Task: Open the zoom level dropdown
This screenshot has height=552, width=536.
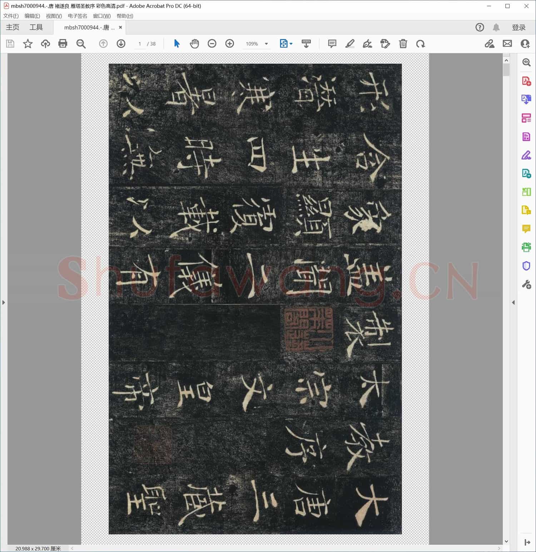Action: click(x=266, y=44)
